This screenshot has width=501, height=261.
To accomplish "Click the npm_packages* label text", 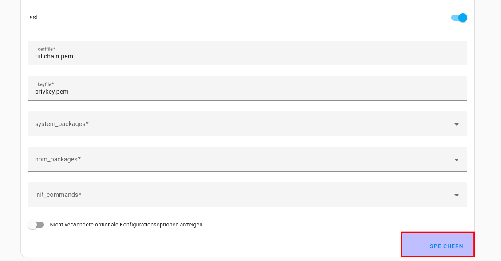I will click(x=58, y=159).
